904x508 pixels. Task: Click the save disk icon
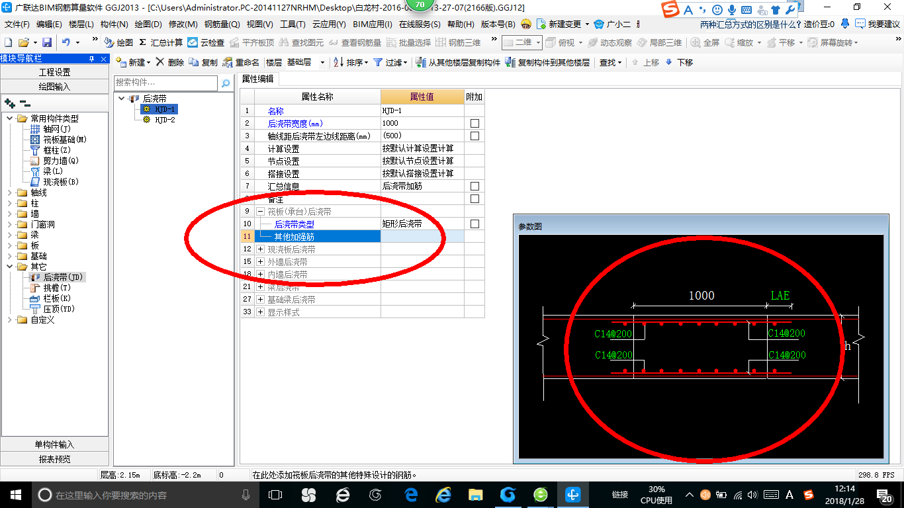click(47, 42)
